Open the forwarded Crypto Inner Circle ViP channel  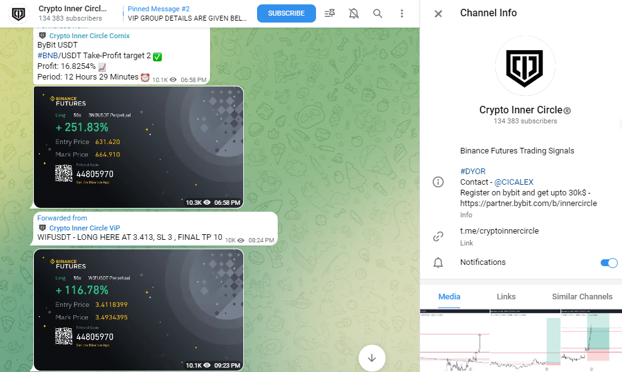[x=85, y=227]
